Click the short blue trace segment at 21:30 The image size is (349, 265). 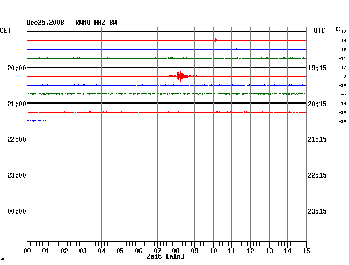coord(37,121)
